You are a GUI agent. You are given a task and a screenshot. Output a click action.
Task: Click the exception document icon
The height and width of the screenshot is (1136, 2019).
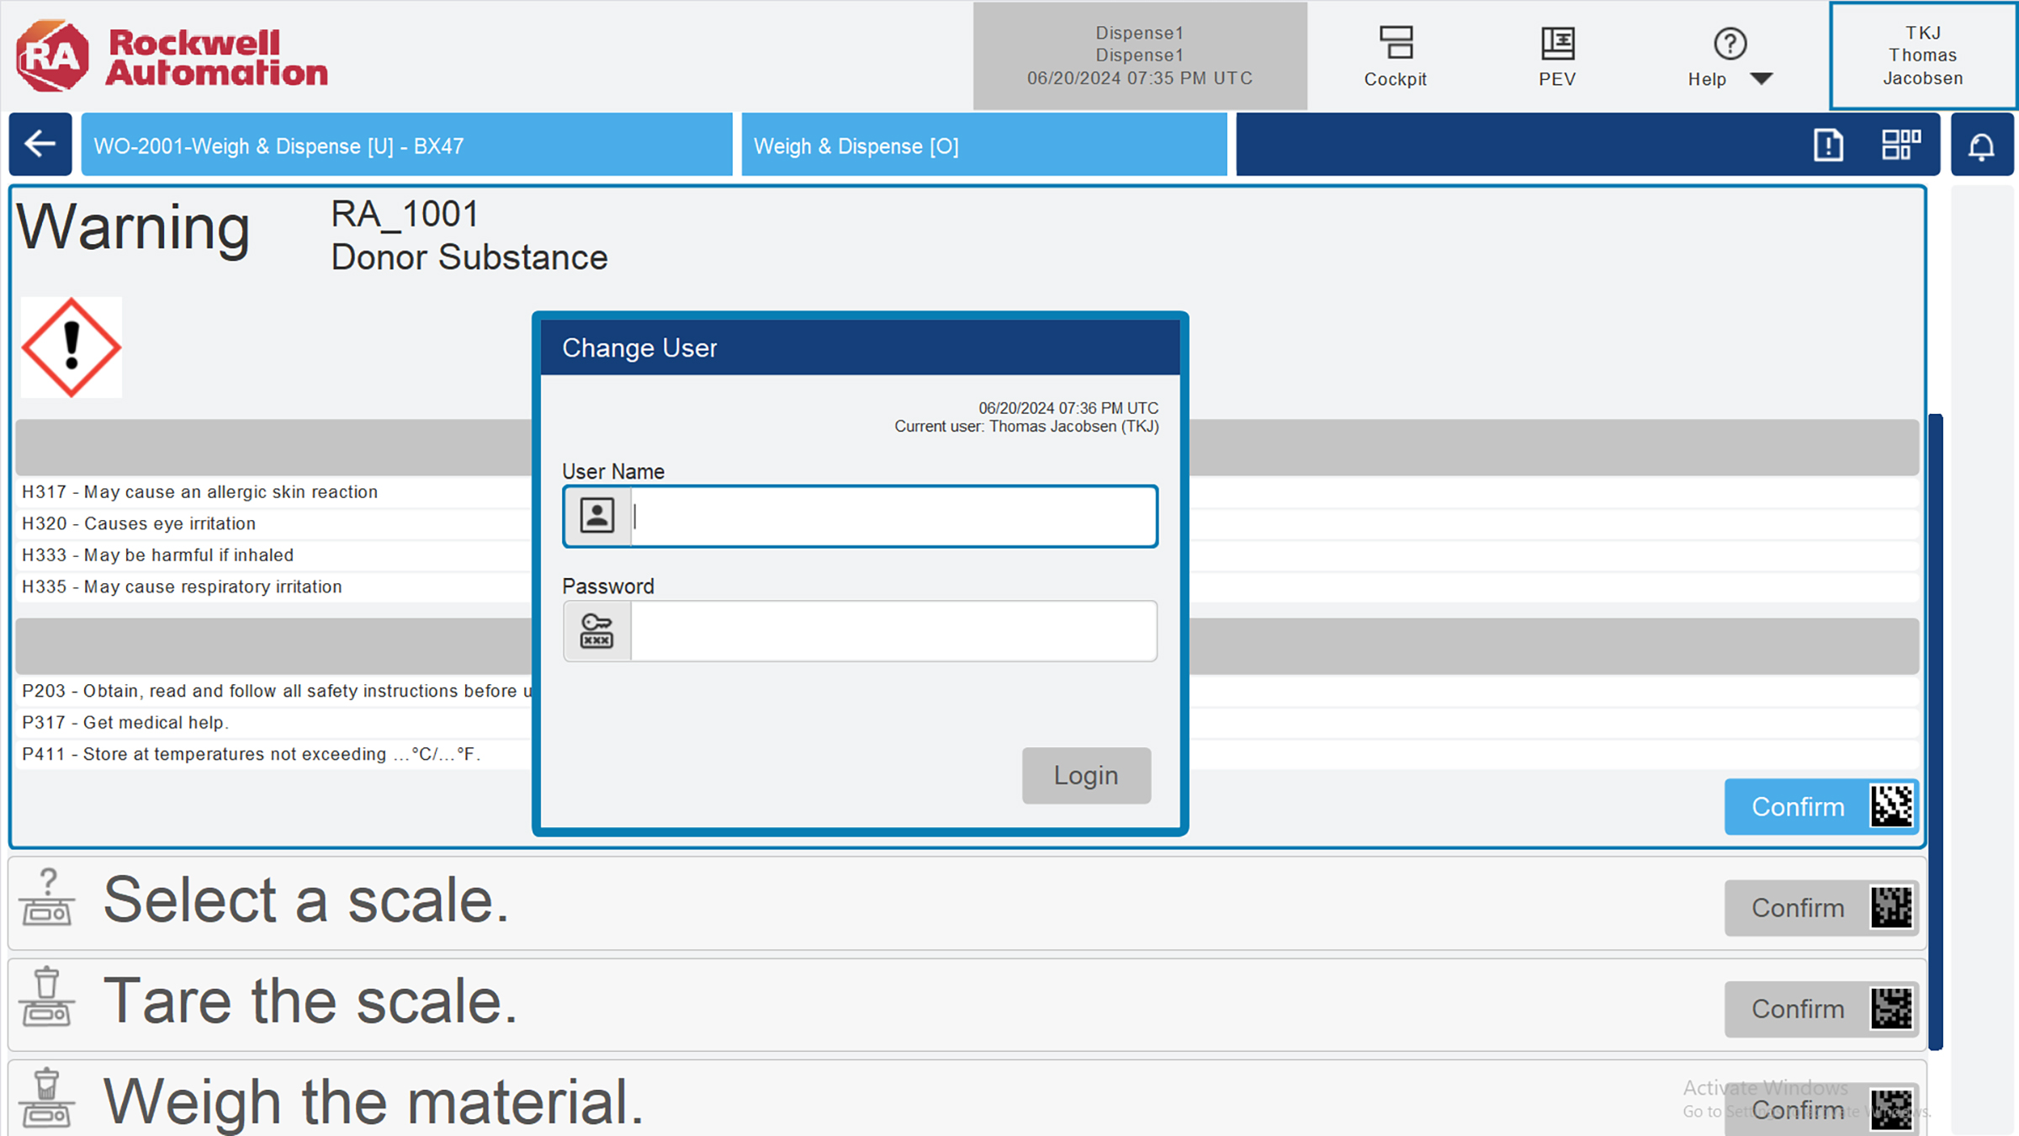(x=1828, y=146)
